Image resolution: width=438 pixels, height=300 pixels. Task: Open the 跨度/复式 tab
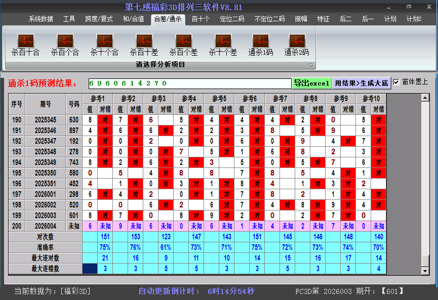click(99, 19)
